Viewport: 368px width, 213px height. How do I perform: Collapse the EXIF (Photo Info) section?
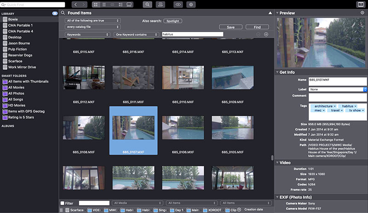277,197
